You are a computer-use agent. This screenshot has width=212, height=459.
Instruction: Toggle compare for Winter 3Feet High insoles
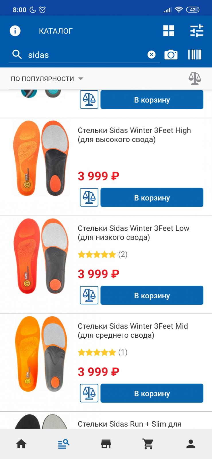pos(89,197)
